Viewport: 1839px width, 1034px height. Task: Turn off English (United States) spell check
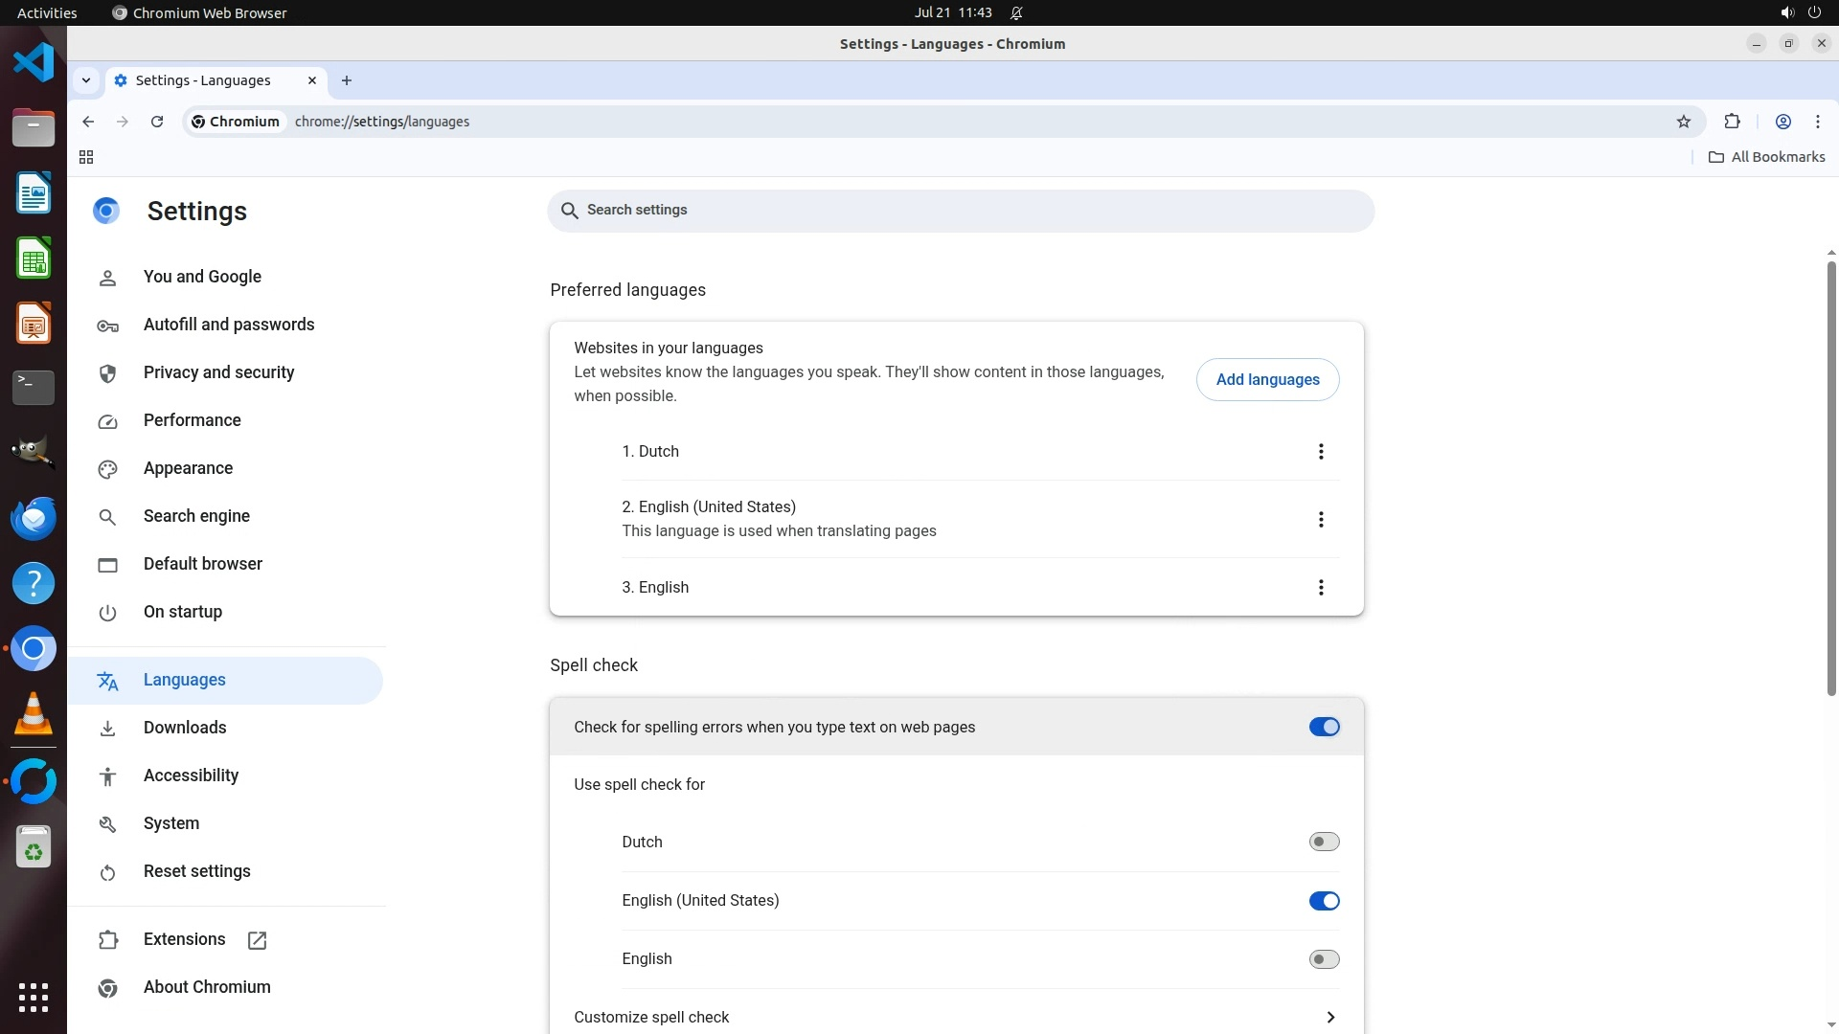click(x=1324, y=901)
